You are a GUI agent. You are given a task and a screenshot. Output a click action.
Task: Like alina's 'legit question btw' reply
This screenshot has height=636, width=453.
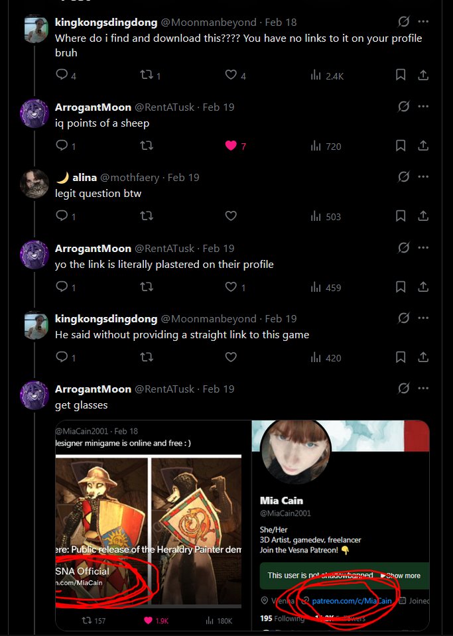[x=231, y=216]
